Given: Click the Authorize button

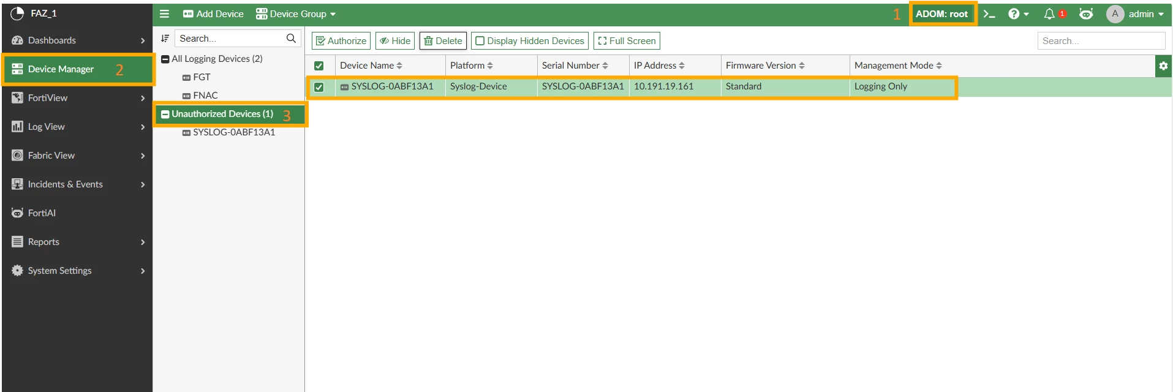Looking at the screenshot, I should 341,41.
